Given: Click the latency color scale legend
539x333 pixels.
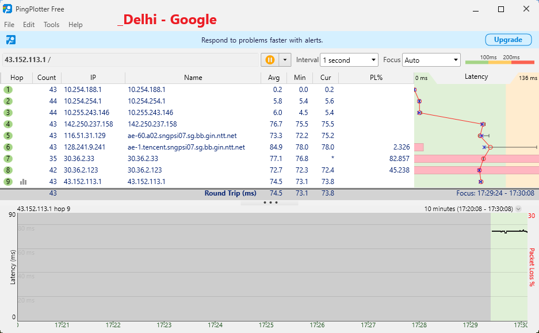Looking at the screenshot, I should click(500, 60).
